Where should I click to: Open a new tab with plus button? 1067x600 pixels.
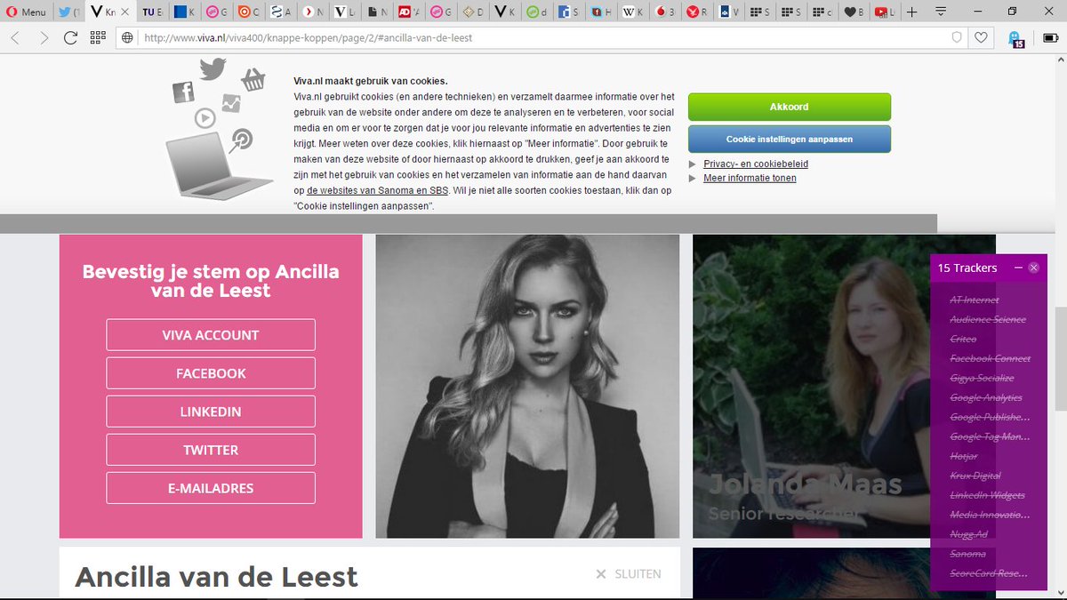coord(911,12)
